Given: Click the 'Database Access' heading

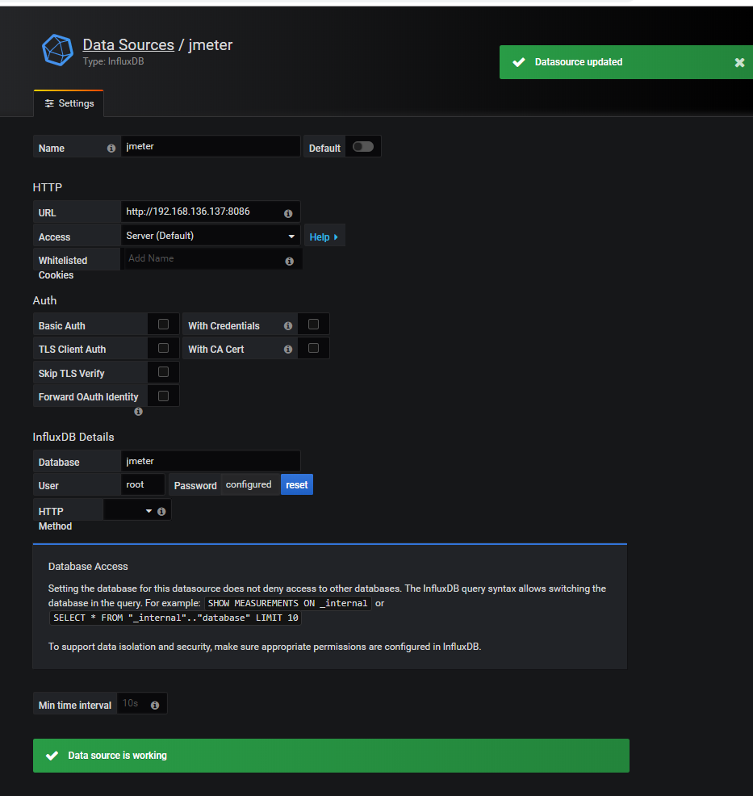Looking at the screenshot, I should 88,566.
